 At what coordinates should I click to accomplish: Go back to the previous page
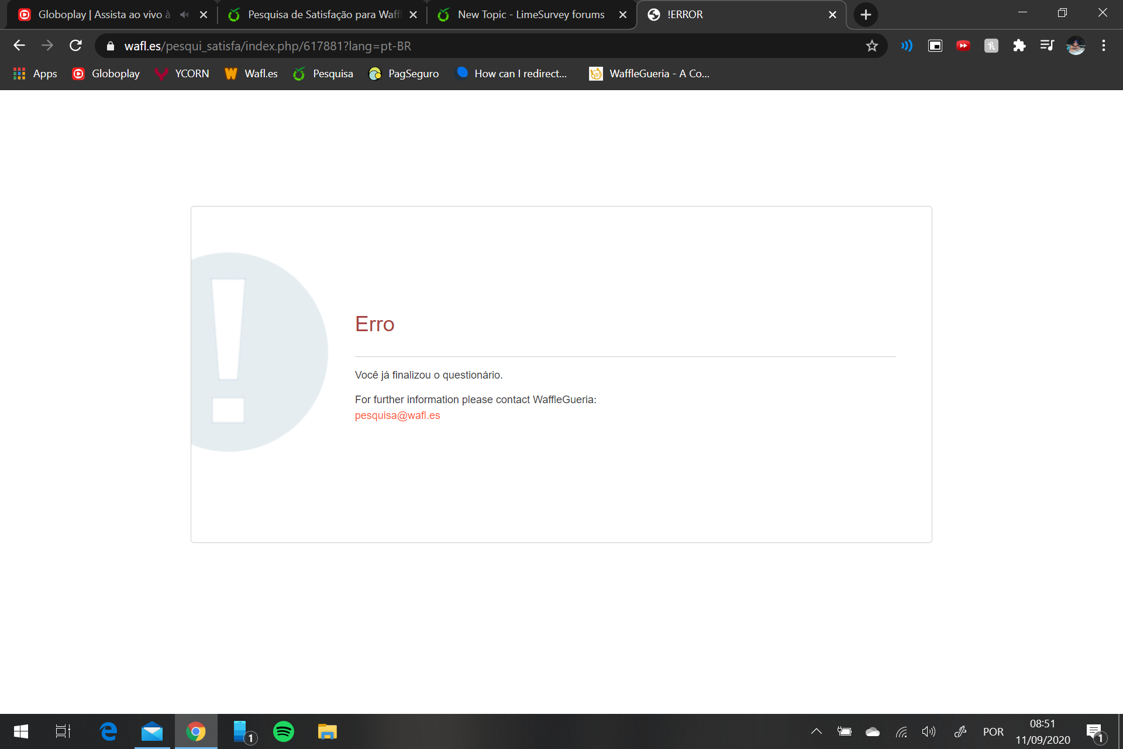click(19, 46)
